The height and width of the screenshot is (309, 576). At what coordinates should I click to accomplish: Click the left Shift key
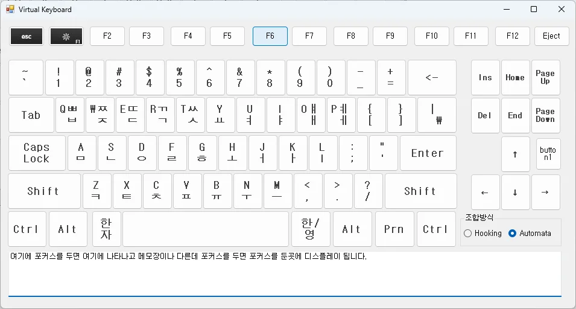click(44, 191)
